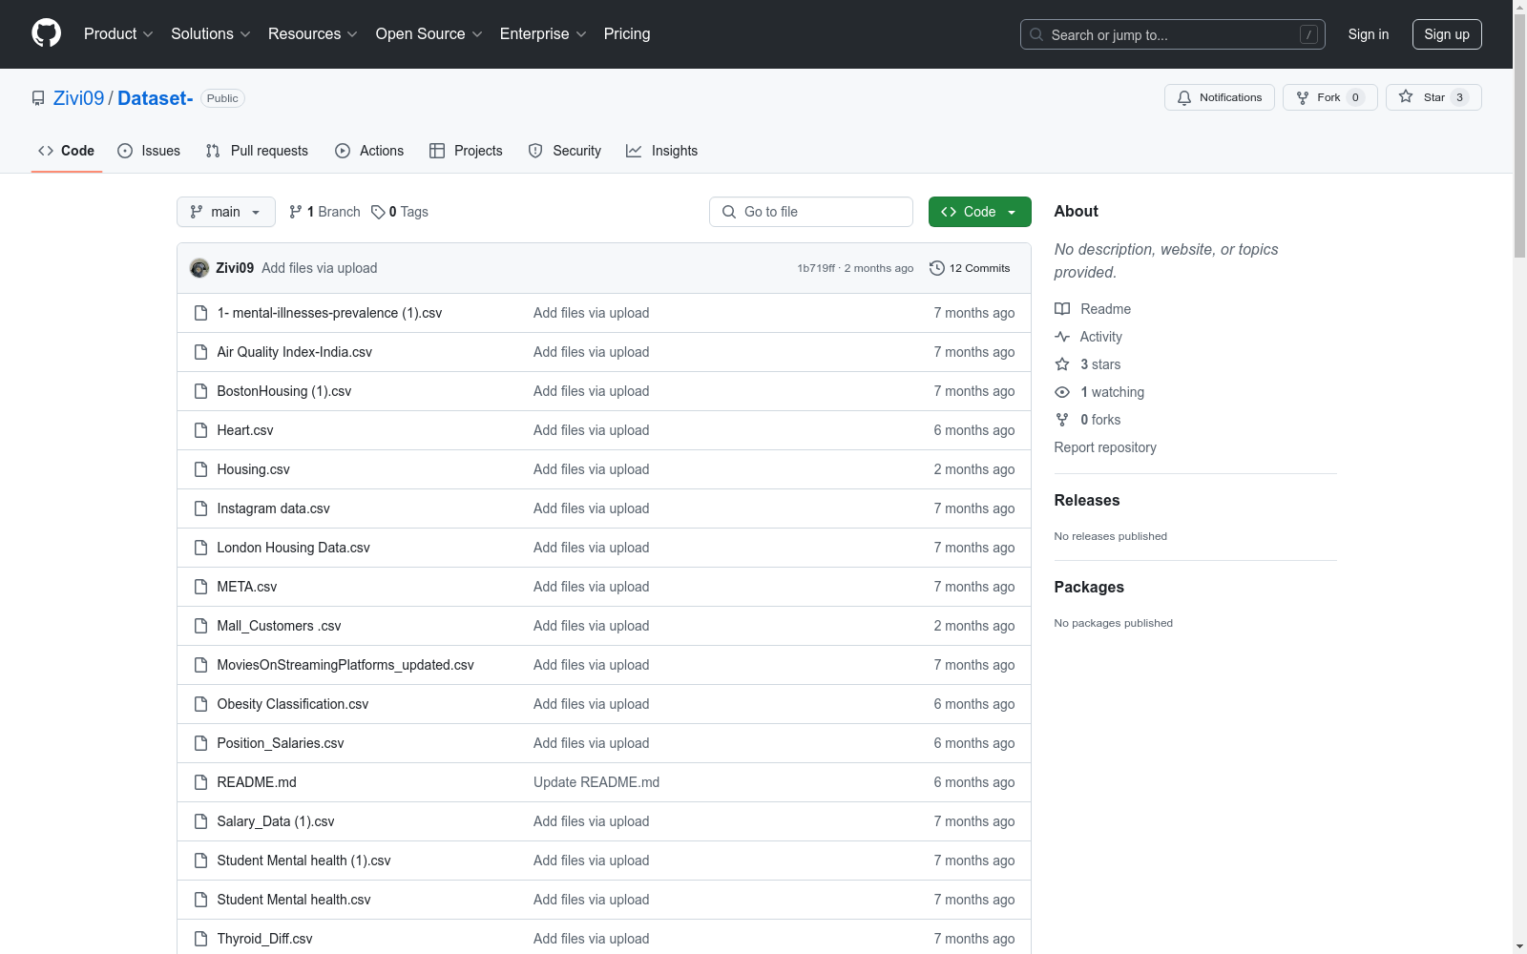Click the history clock icon beside 12 Commits
Screen dimensions: 1527x954
(x=937, y=268)
